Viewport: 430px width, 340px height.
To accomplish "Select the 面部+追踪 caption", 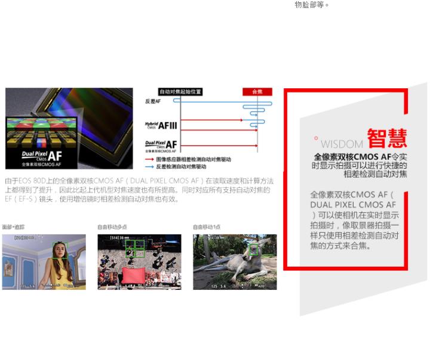I will click(x=13, y=227).
